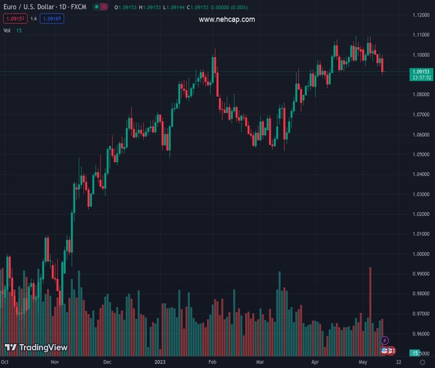The image size is (435, 368).
Task: Click the spread value 1.6 between prices
Action: [x=33, y=19]
